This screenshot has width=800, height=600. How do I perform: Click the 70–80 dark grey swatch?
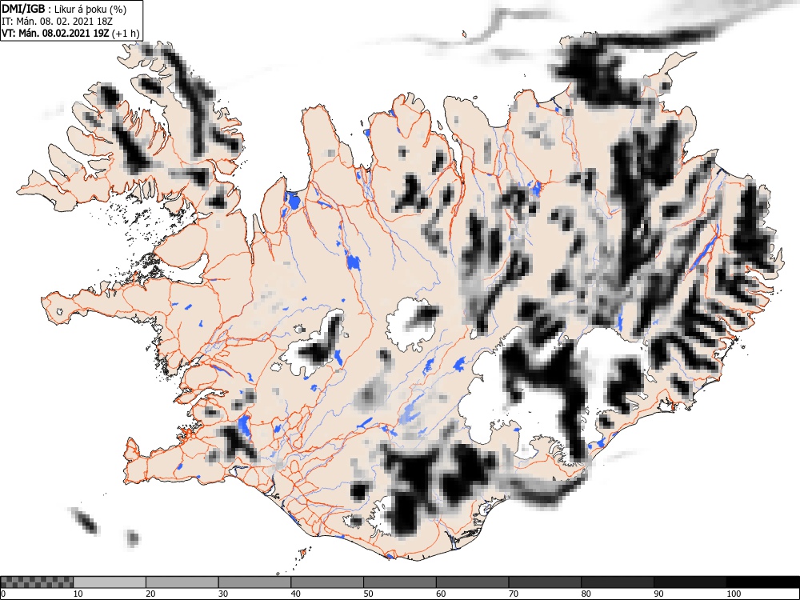(545, 582)
